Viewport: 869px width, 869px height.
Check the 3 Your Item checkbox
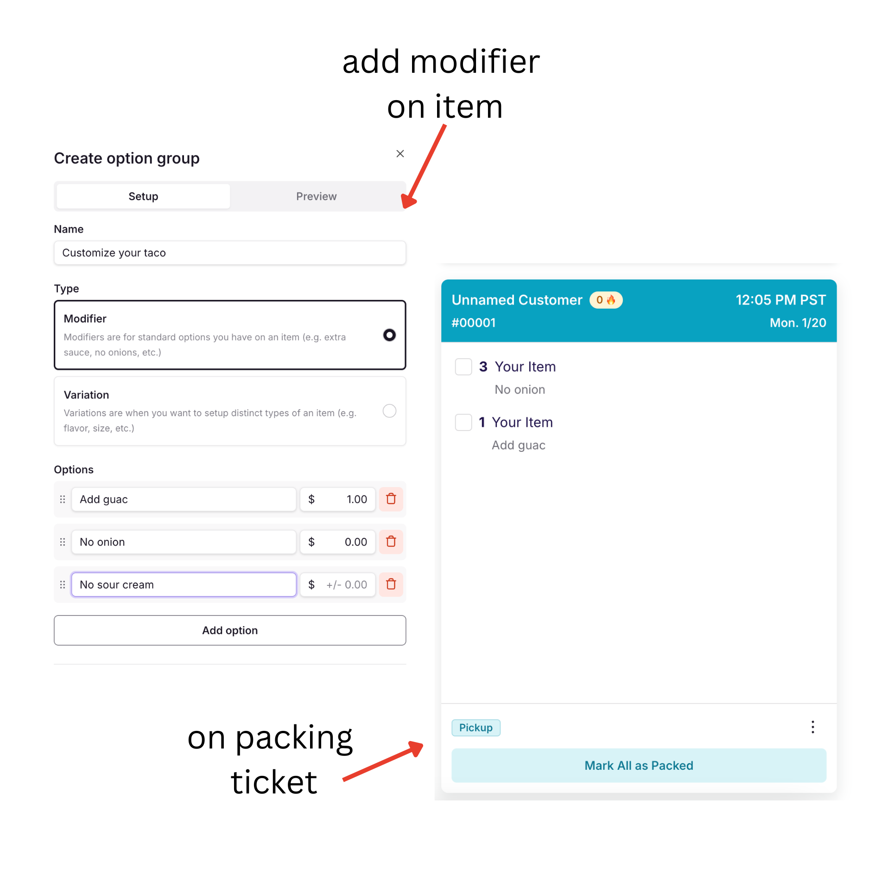(463, 367)
